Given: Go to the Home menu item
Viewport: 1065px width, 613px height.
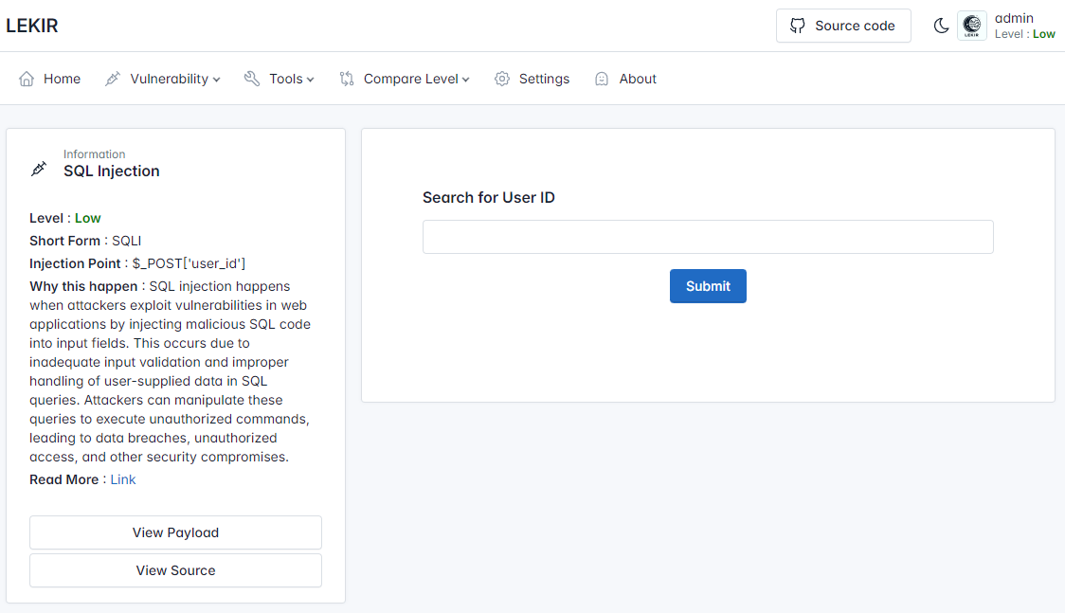Looking at the screenshot, I should coord(49,79).
